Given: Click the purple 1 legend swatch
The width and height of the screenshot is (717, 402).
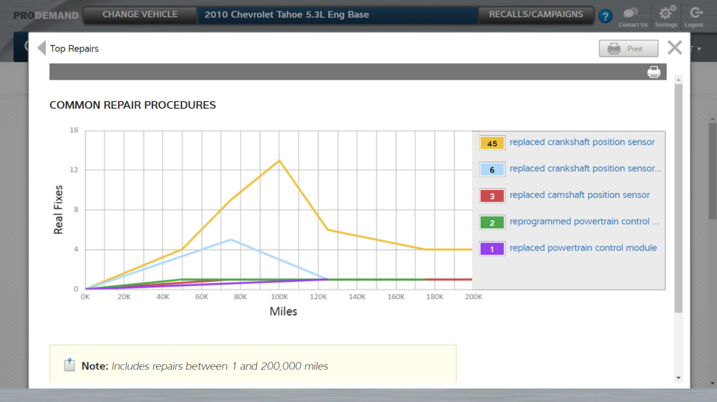Looking at the screenshot, I should [x=492, y=249].
